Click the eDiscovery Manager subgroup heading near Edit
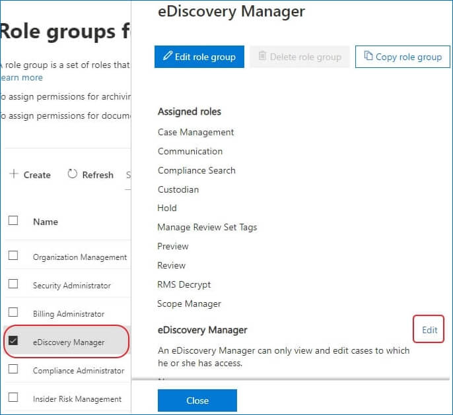 pyautogui.click(x=203, y=330)
